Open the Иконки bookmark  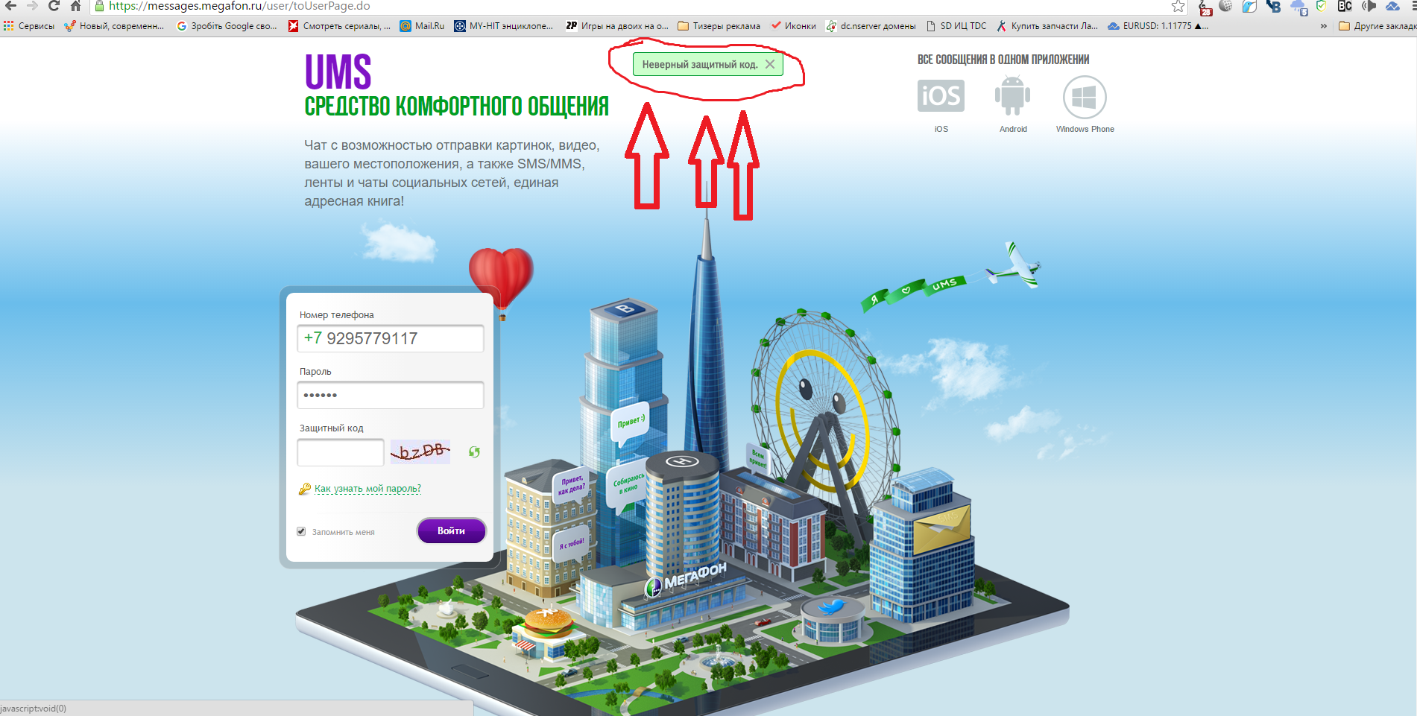(793, 26)
